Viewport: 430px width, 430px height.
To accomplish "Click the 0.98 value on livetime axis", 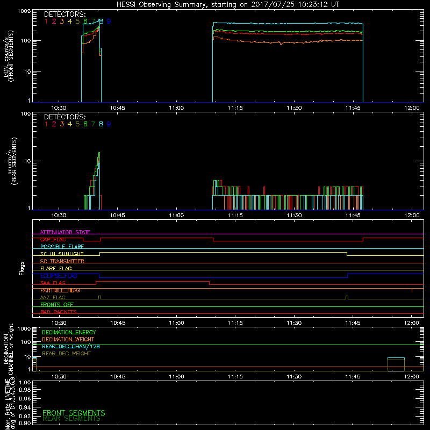I will (x=25, y=390).
